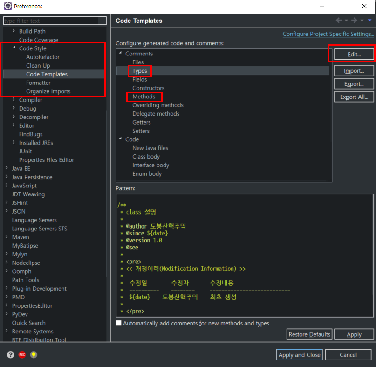Collapse the Code Style tree node

(x=14, y=48)
